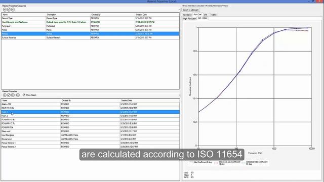Select the Ground Type category row
The width and height of the screenshot is (324, 182).
coord(90,18)
